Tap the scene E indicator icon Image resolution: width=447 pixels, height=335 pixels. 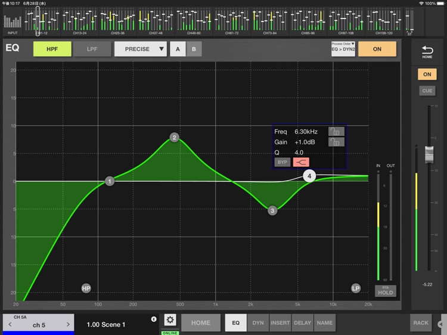pyautogui.click(x=154, y=319)
